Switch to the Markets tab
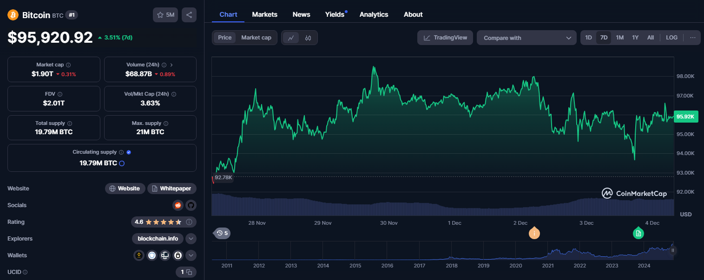Screen dimensions: 704x280 click(264, 14)
